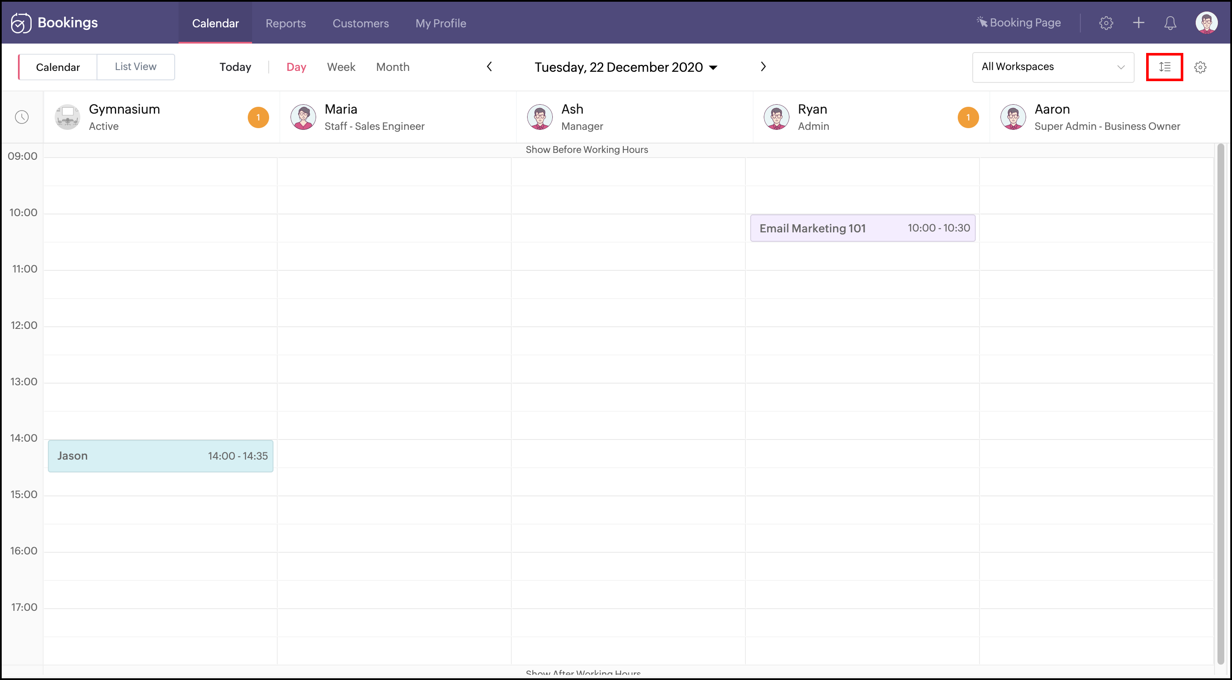1232x680 pixels.
Task: Go to next day arrow
Action: (763, 67)
